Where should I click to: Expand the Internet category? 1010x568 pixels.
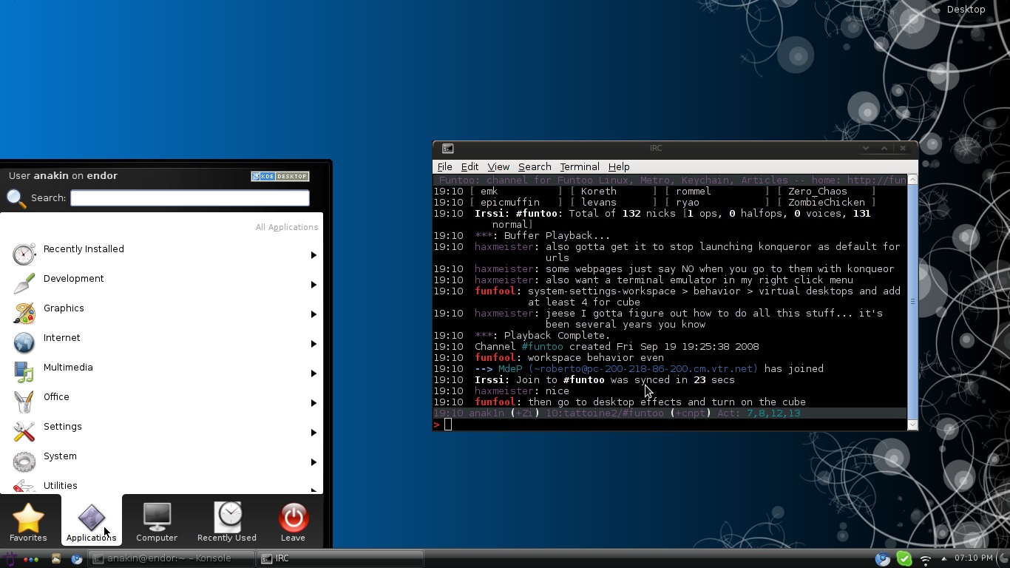coord(61,338)
